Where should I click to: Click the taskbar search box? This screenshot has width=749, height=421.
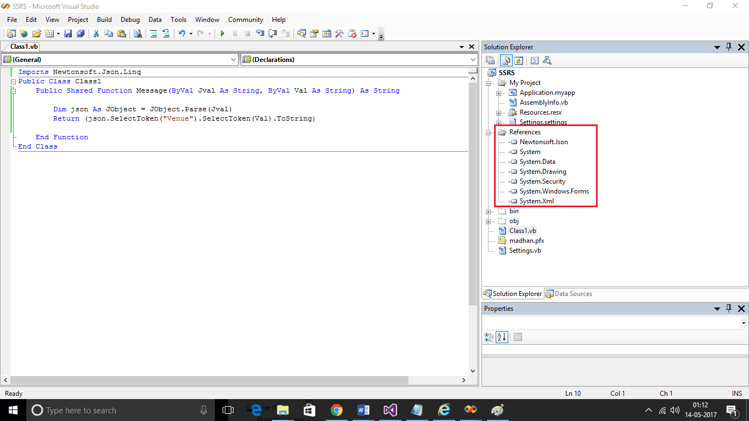pyautogui.click(x=121, y=410)
